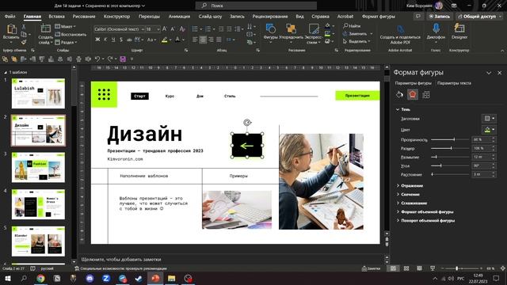
Task: Select the Effects pentagon icon in pane
Action: pos(413,95)
